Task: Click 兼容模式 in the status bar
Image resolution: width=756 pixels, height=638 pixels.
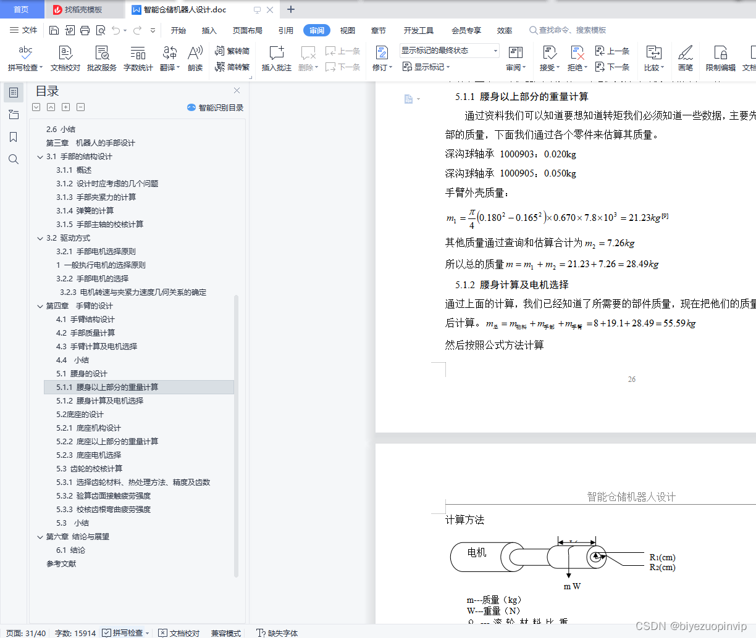Action: point(226,633)
